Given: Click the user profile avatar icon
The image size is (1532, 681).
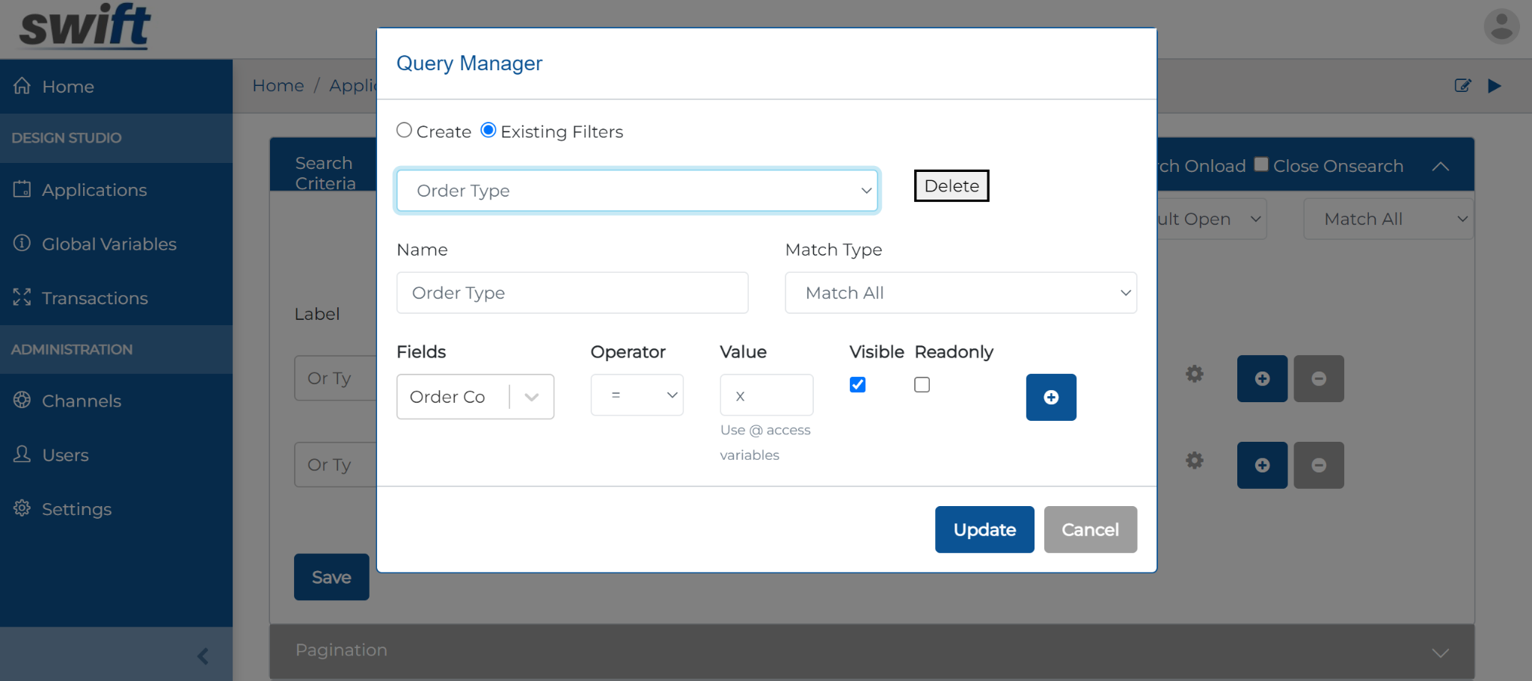Looking at the screenshot, I should click(1501, 27).
